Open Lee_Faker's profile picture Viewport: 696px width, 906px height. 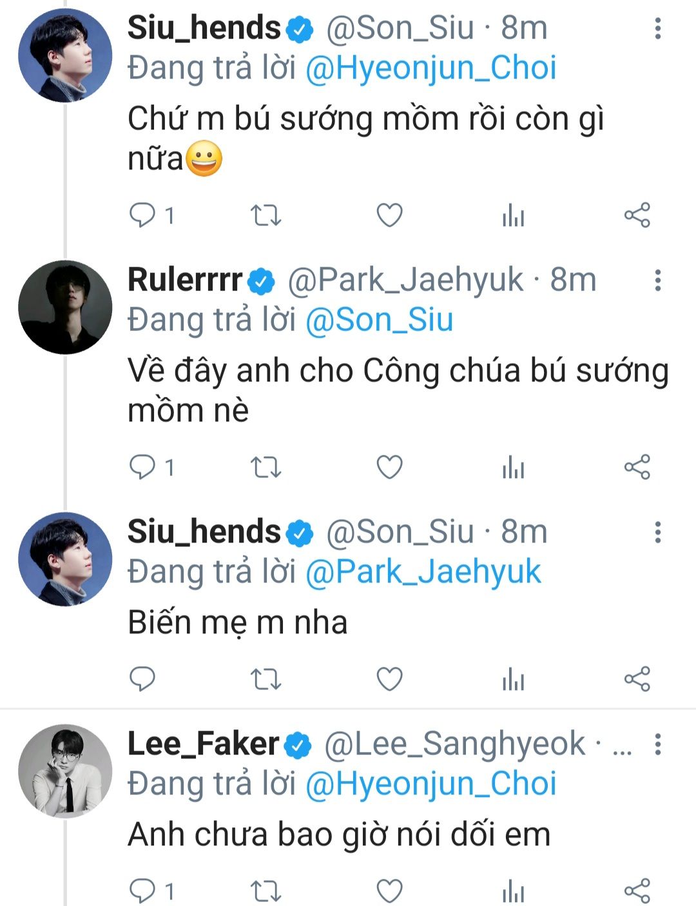65,771
